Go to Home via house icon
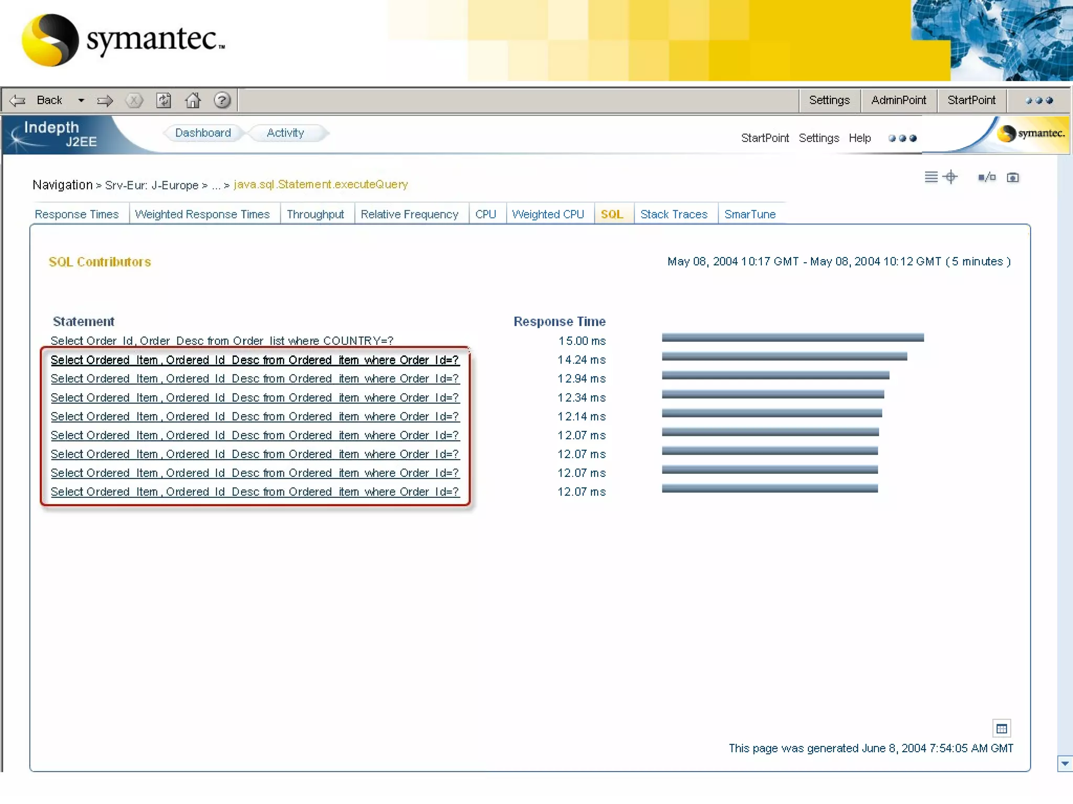The height and width of the screenshot is (804, 1073). click(x=193, y=100)
